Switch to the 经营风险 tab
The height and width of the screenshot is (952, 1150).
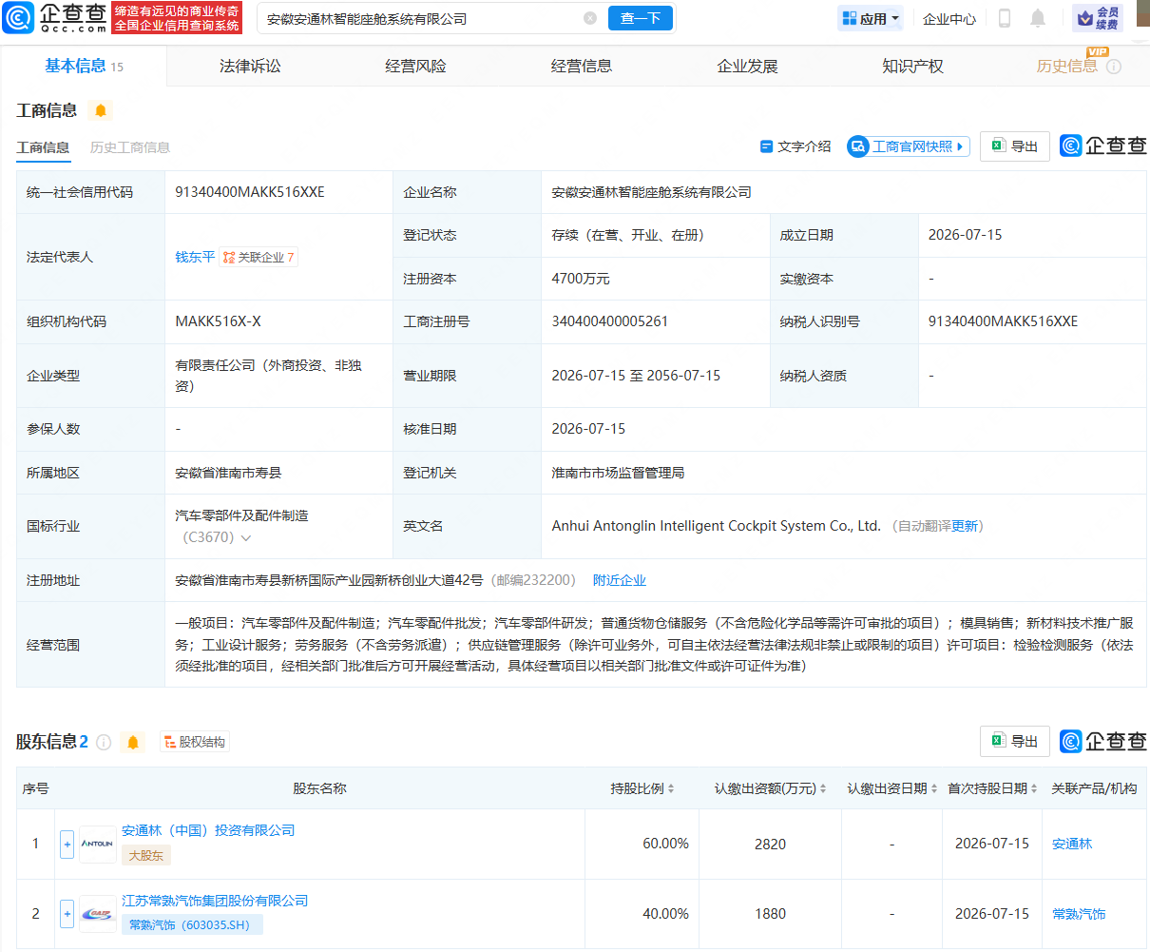415,66
